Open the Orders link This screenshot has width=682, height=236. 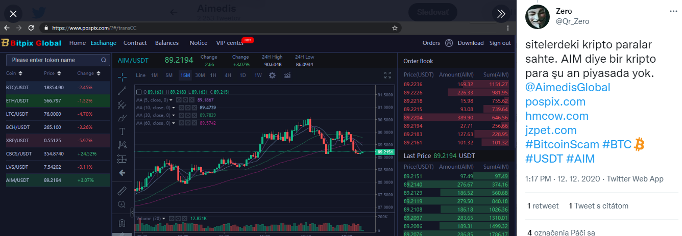(431, 43)
